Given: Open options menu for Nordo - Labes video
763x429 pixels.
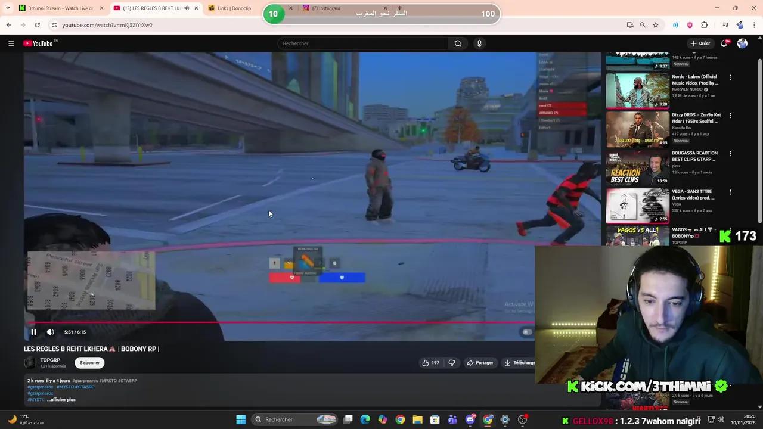Looking at the screenshot, I should 730,77.
